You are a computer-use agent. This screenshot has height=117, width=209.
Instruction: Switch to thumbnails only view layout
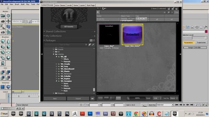tap(118, 98)
